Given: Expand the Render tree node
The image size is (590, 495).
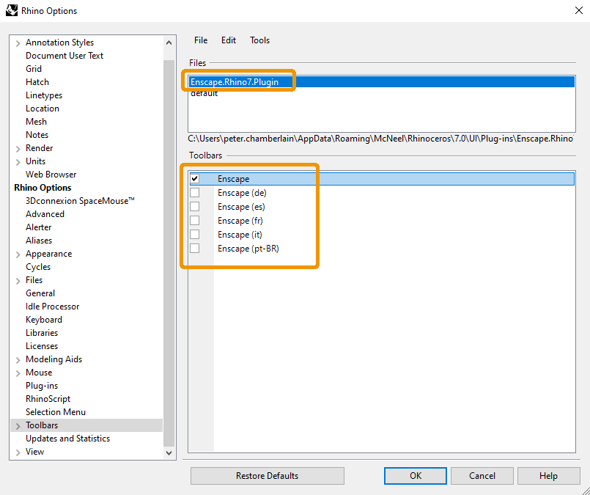Looking at the screenshot, I should coord(18,149).
